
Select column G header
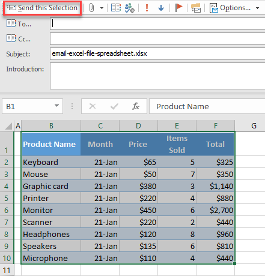(254, 126)
